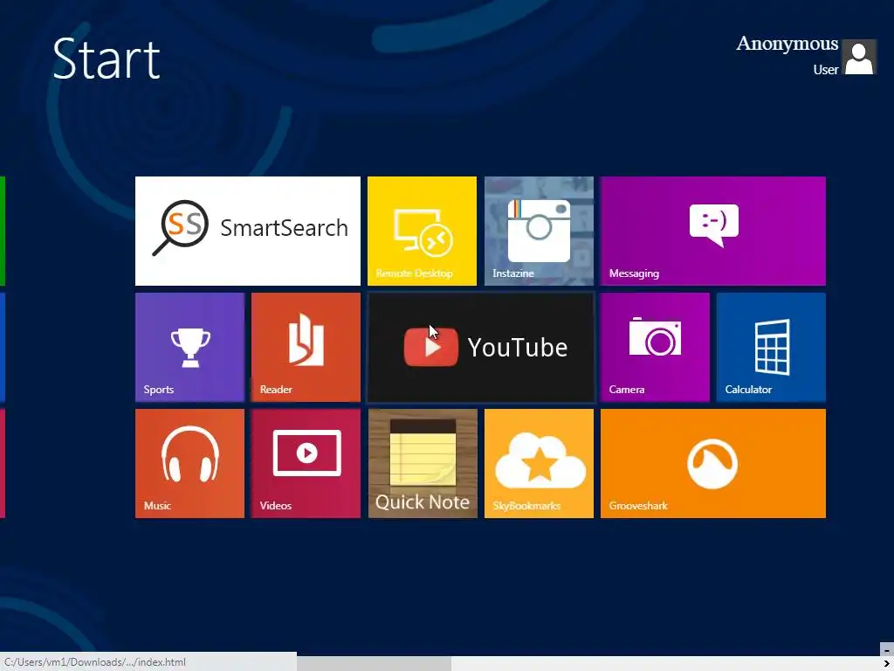Open the Messaging tile

coord(712,231)
